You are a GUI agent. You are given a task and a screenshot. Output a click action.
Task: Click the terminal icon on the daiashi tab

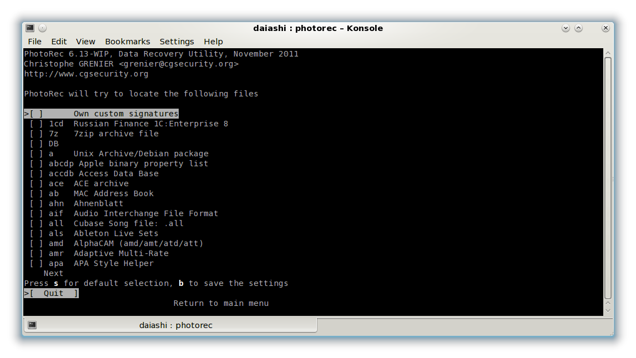click(32, 325)
